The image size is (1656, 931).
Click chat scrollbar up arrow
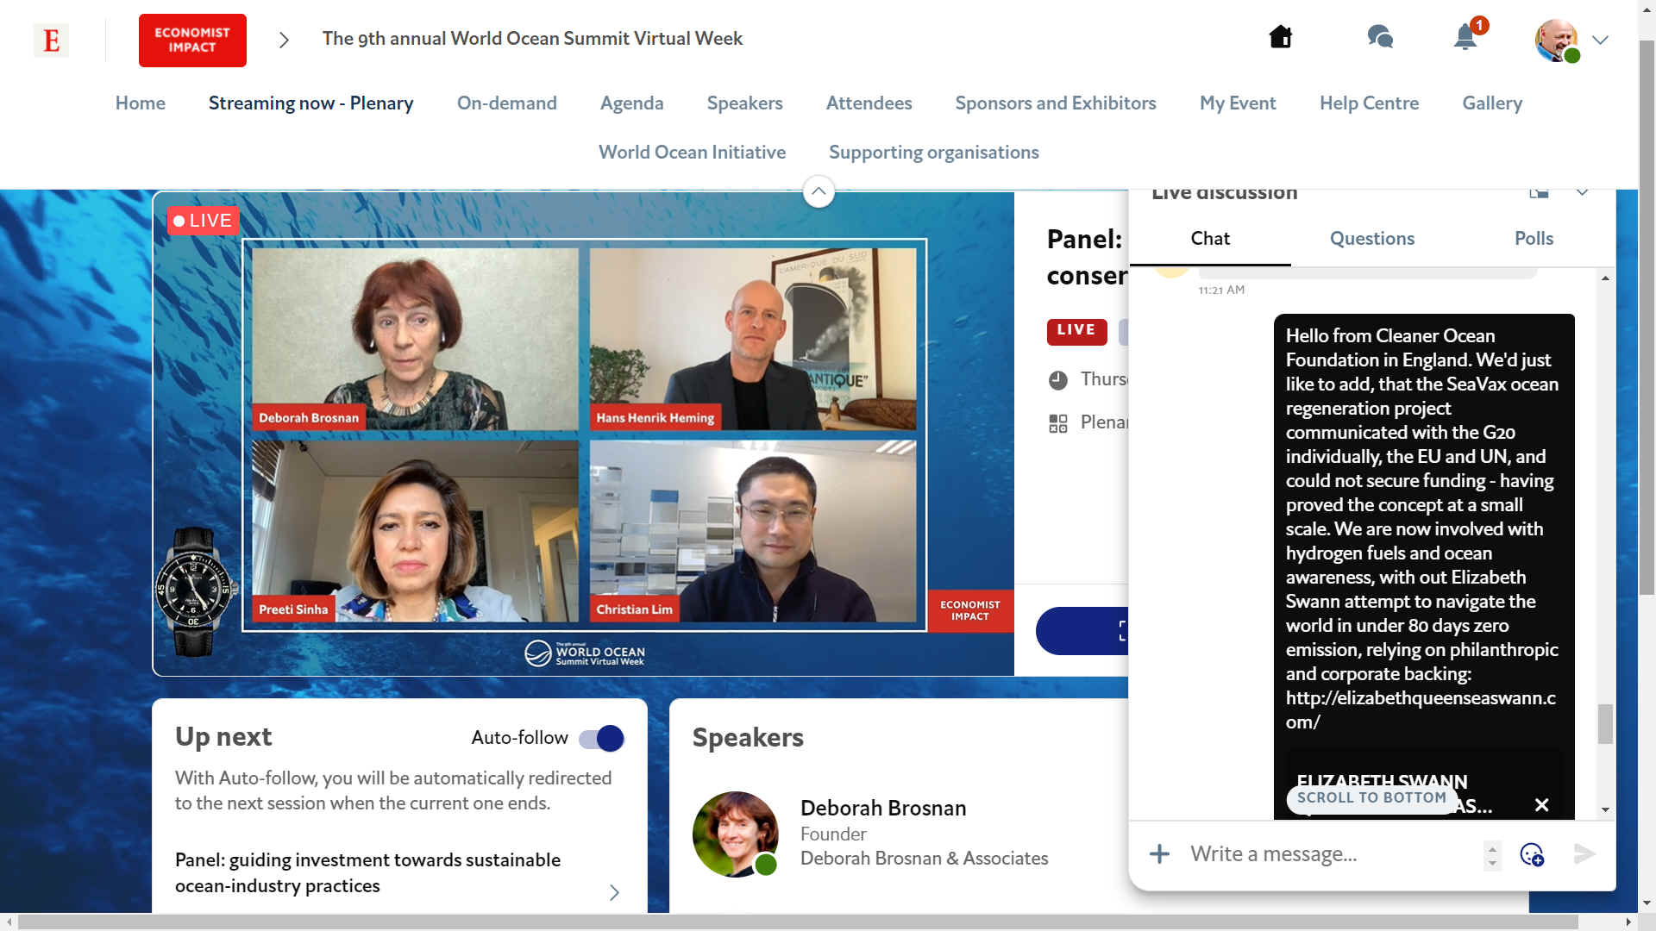tap(1605, 278)
